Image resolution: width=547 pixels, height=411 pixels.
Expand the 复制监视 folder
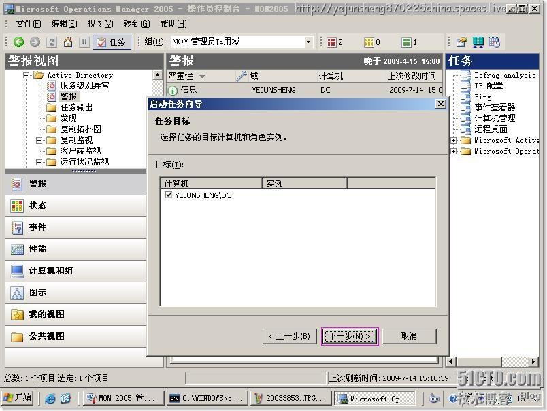[39, 140]
